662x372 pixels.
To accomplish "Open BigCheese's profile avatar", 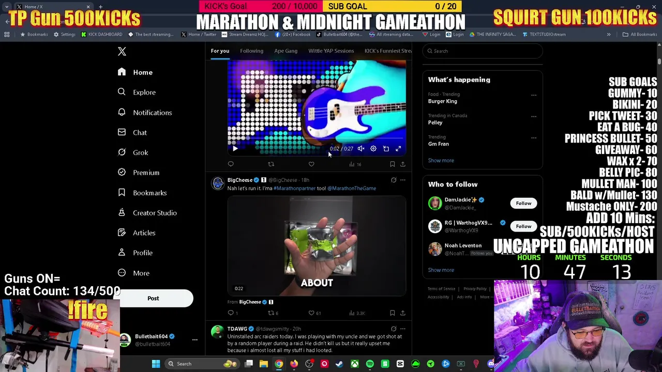I will (x=218, y=183).
